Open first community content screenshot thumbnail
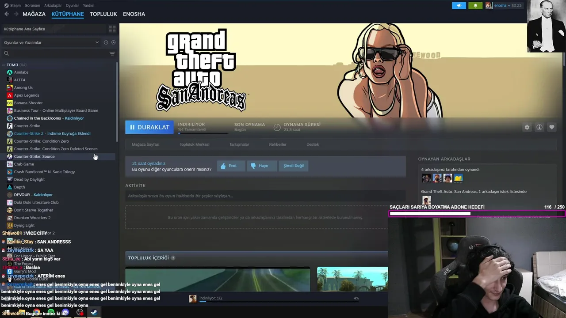This screenshot has height=318, width=566. (x=218, y=279)
